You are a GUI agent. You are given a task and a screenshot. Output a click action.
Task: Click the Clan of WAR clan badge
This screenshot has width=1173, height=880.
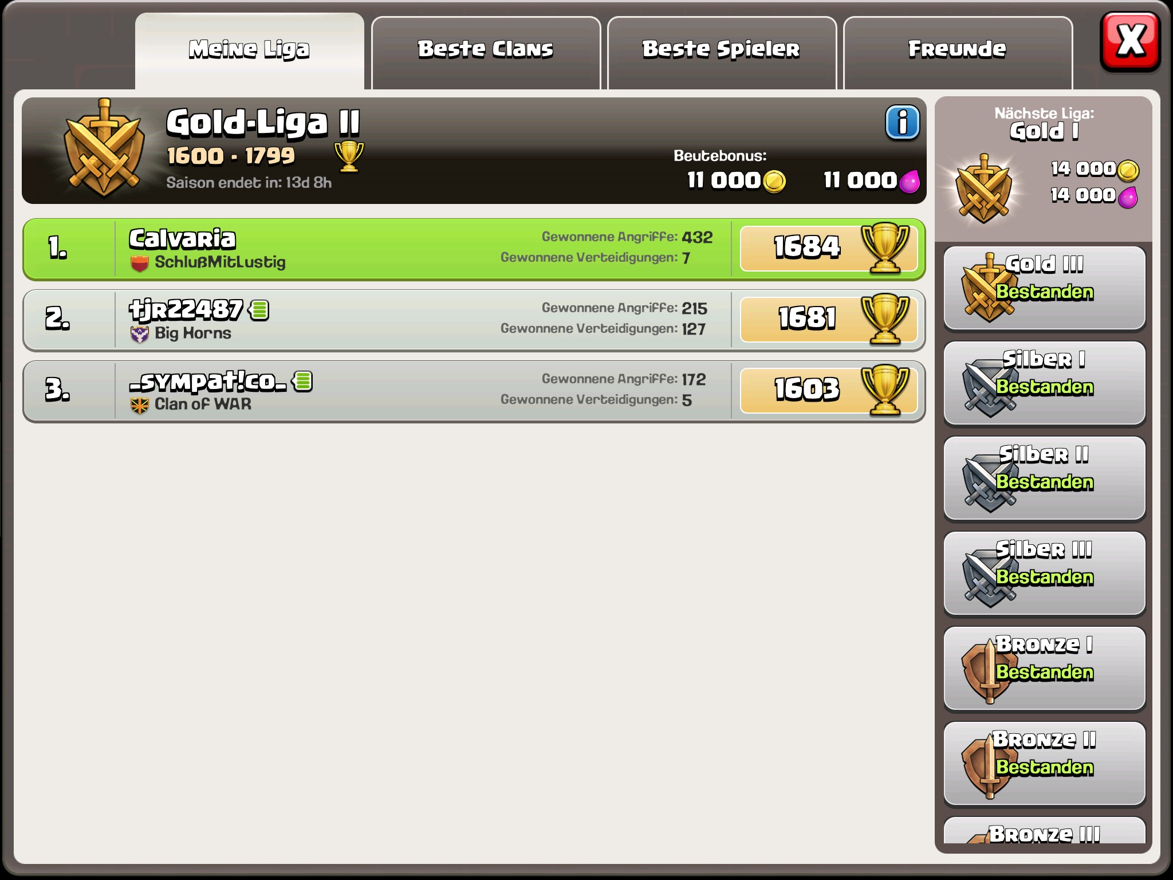click(140, 405)
